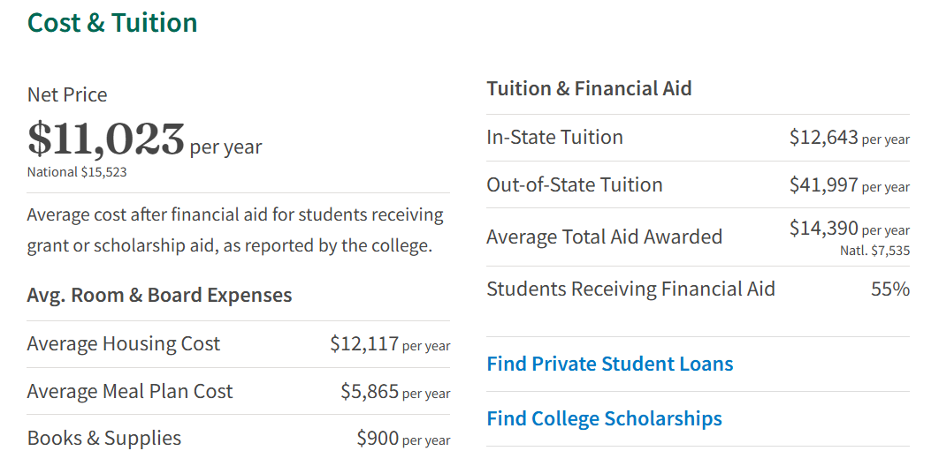Click the $12,117 average housing cost
The image size is (939, 466).
coord(364,343)
